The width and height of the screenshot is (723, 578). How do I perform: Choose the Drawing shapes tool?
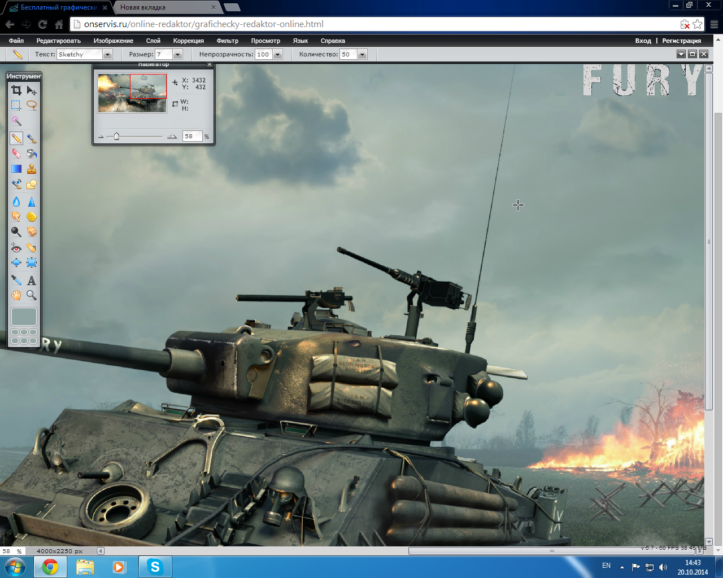(x=32, y=184)
